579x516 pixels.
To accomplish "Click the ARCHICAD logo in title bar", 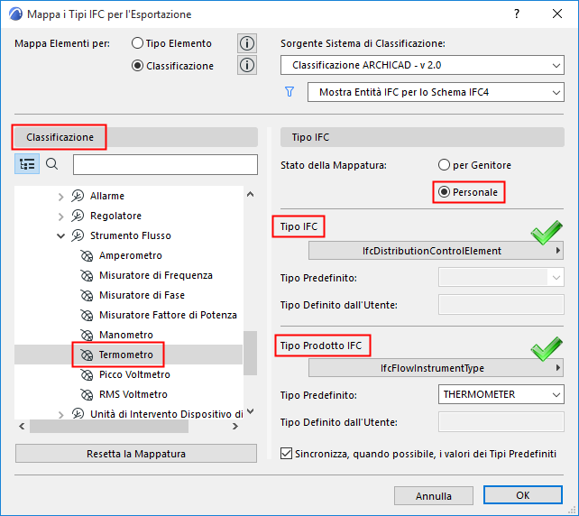I will click(x=15, y=14).
